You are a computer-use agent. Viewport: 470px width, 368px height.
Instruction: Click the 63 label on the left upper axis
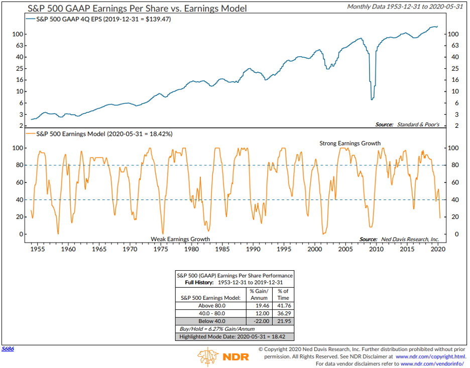coord(20,46)
